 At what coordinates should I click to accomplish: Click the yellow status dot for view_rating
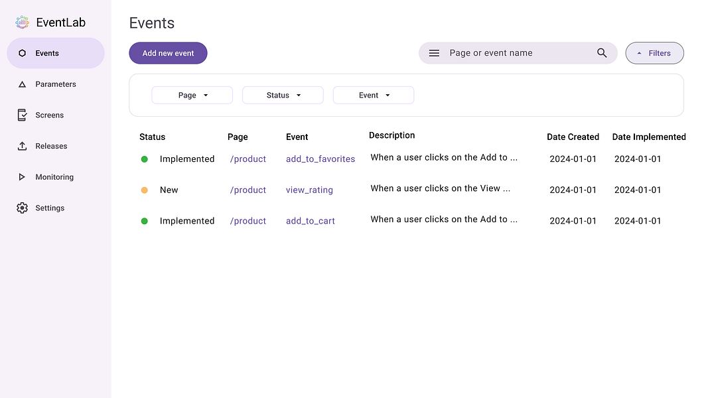tap(144, 189)
